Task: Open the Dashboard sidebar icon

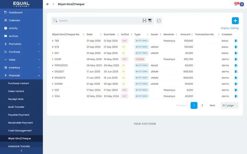Action: coord(6,12)
